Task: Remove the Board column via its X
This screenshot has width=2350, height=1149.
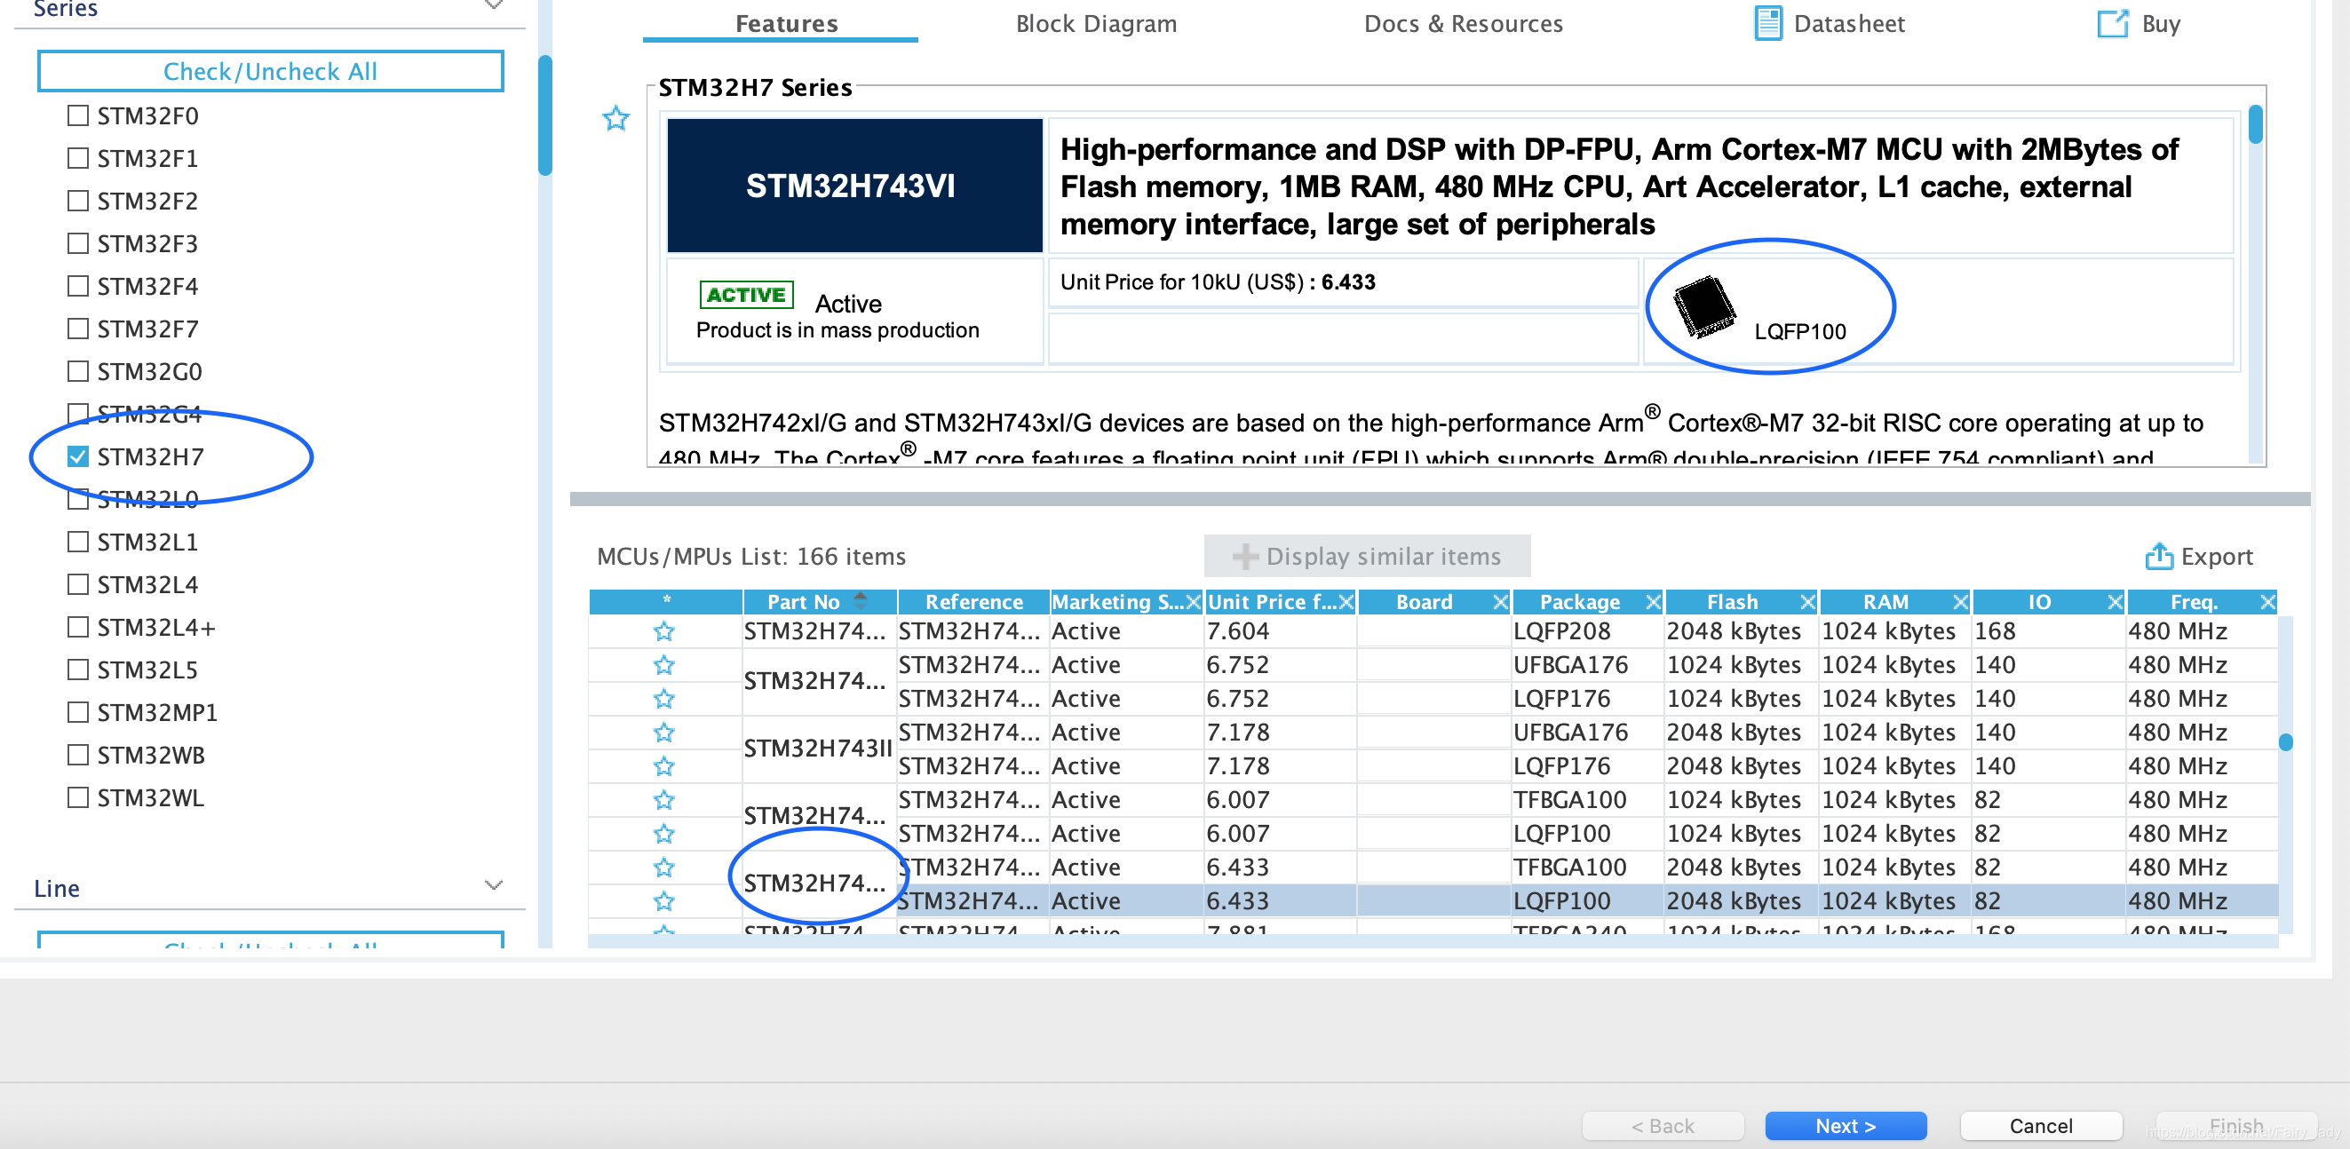Action: point(1500,602)
